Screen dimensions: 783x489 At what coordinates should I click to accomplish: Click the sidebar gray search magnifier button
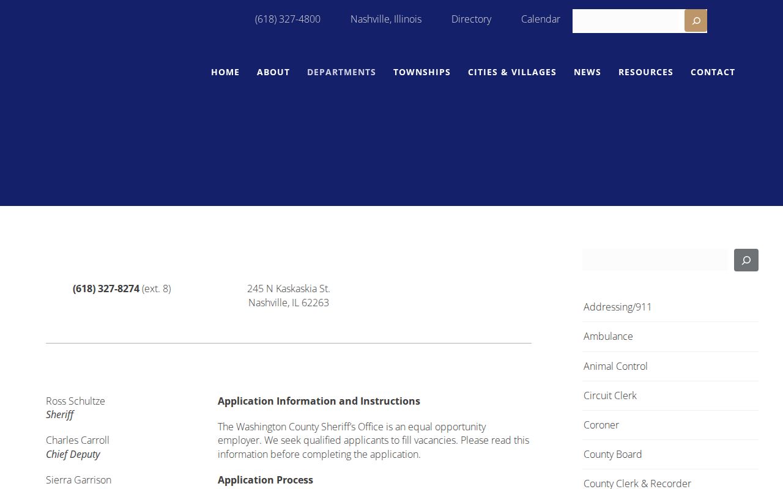(746, 260)
